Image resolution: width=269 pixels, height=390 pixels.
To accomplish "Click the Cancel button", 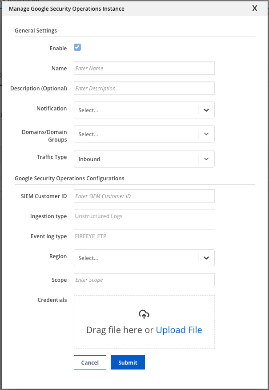I will 90,362.
